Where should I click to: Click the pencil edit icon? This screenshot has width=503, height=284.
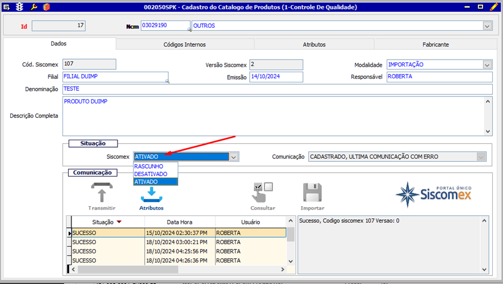tap(494, 7)
